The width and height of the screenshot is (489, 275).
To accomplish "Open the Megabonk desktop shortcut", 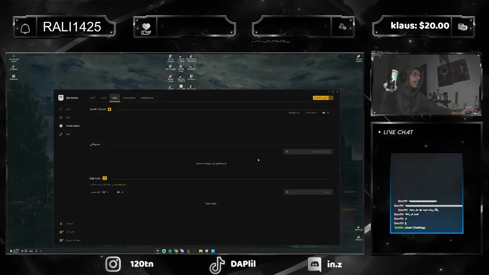I will (13, 77).
